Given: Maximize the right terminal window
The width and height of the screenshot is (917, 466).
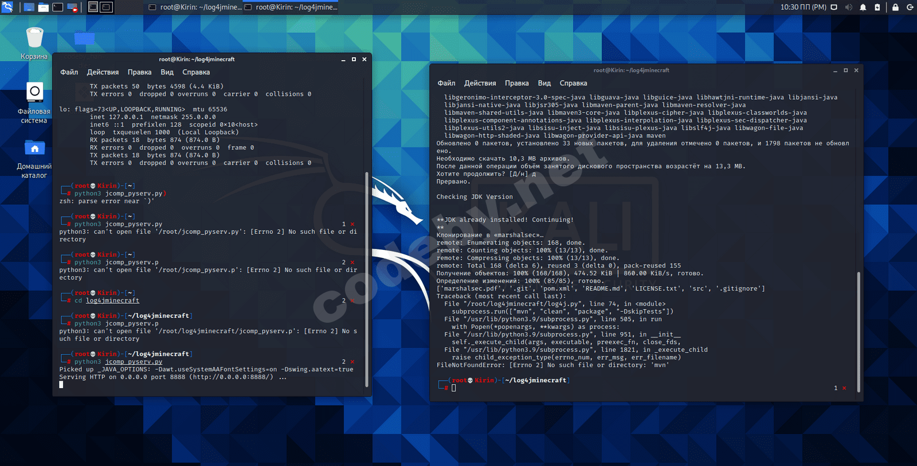Looking at the screenshot, I should (x=845, y=71).
